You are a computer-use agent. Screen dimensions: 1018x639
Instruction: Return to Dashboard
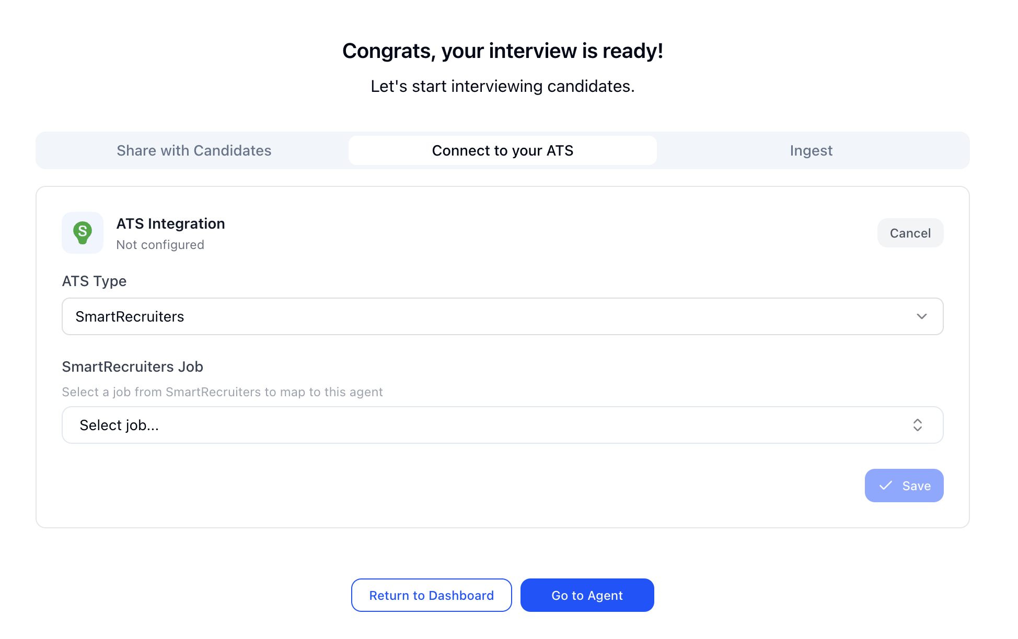point(432,595)
